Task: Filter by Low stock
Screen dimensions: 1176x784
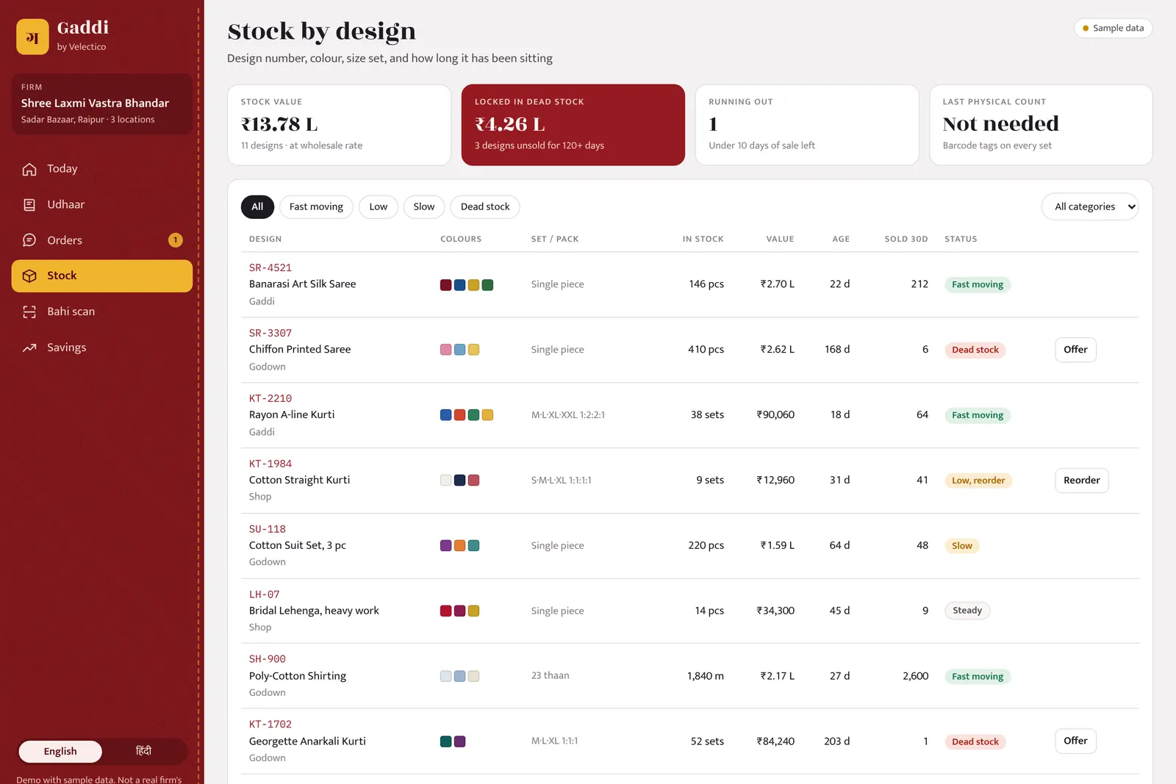Action: tap(379, 206)
